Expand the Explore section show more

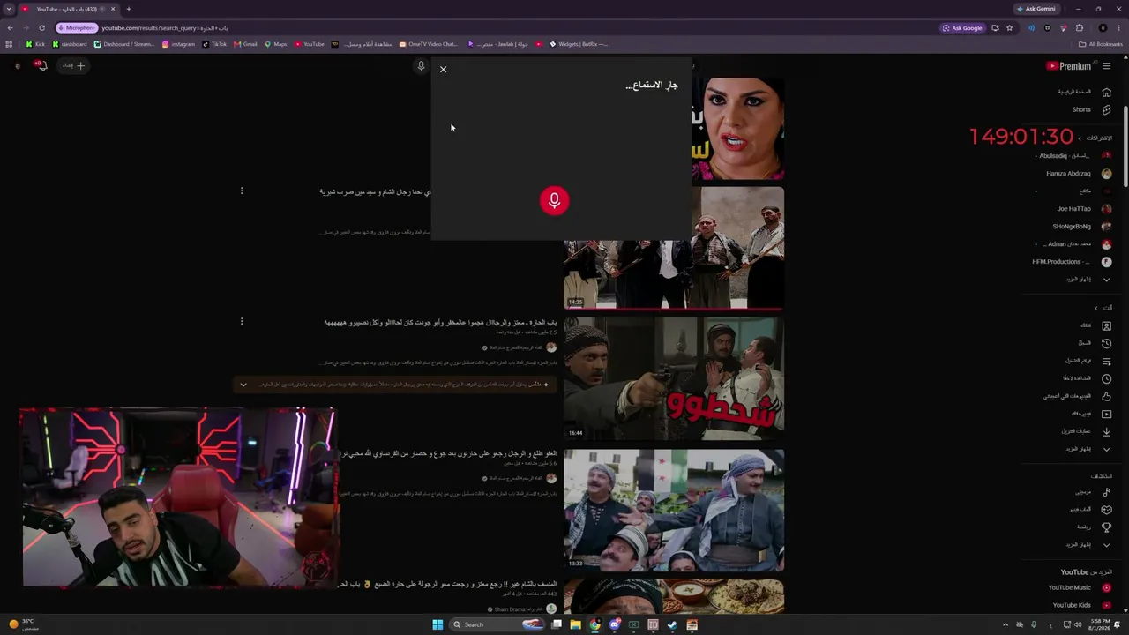coord(1088,544)
